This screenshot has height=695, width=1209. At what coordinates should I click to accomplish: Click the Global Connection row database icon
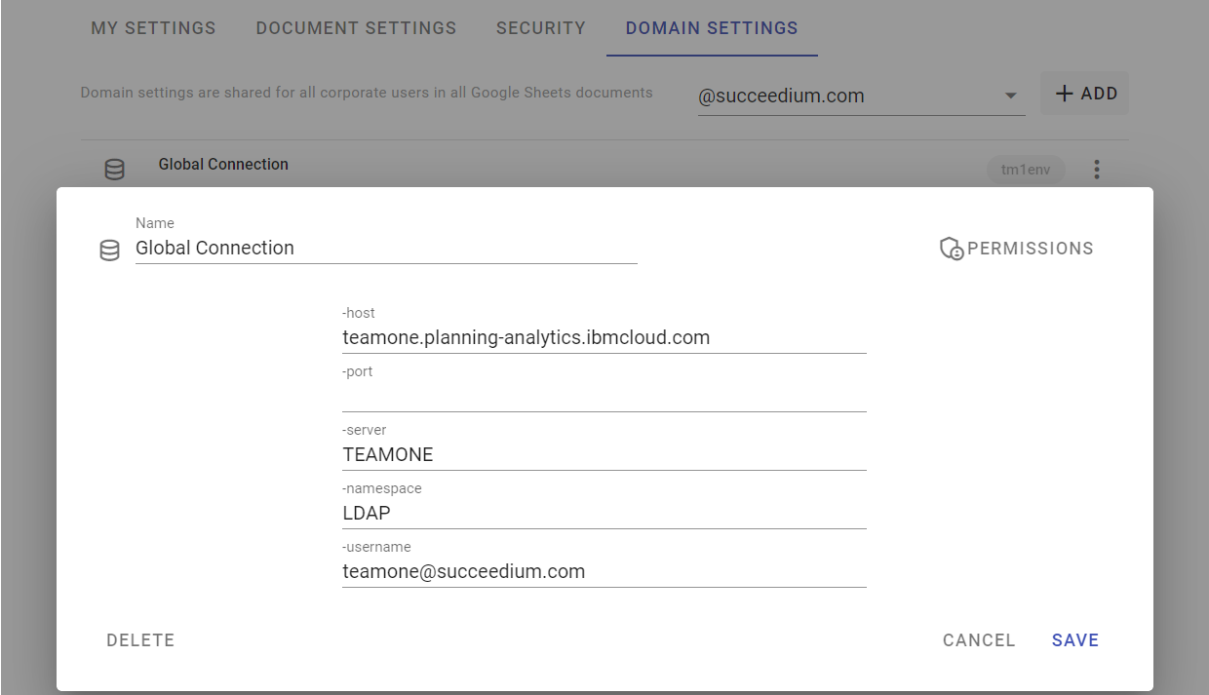coord(115,170)
